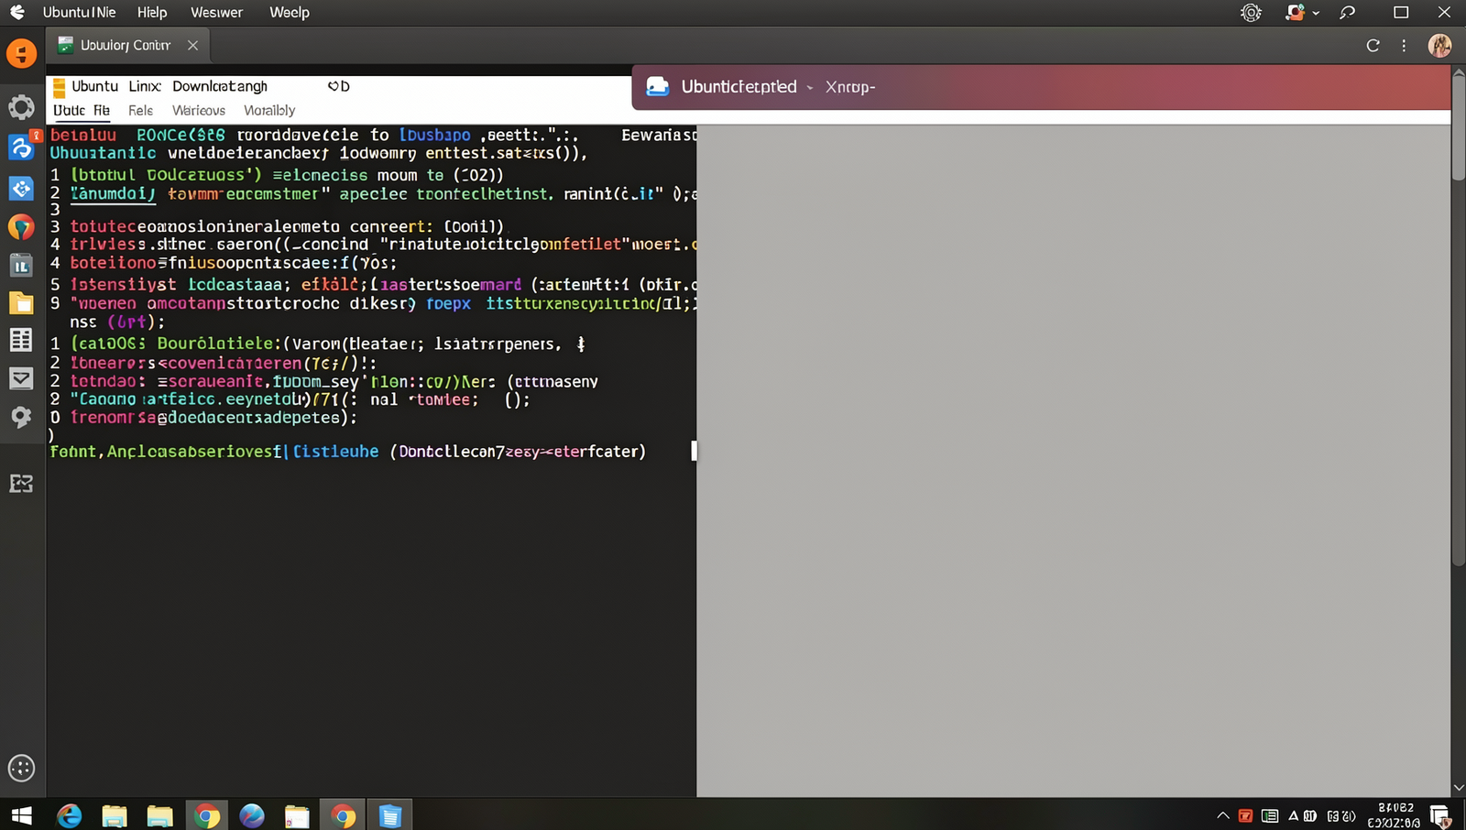Viewport: 1466px width, 830px height.
Task: Click the colorful extension icon in title bar
Action: coord(1295,13)
